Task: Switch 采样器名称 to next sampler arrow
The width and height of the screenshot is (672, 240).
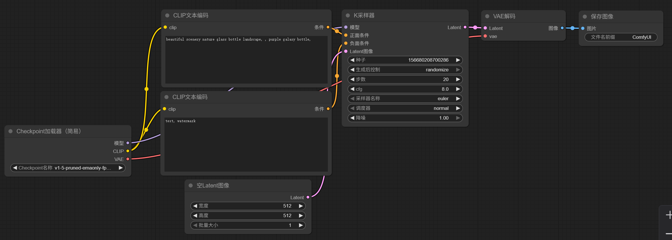Action: (458, 98)
